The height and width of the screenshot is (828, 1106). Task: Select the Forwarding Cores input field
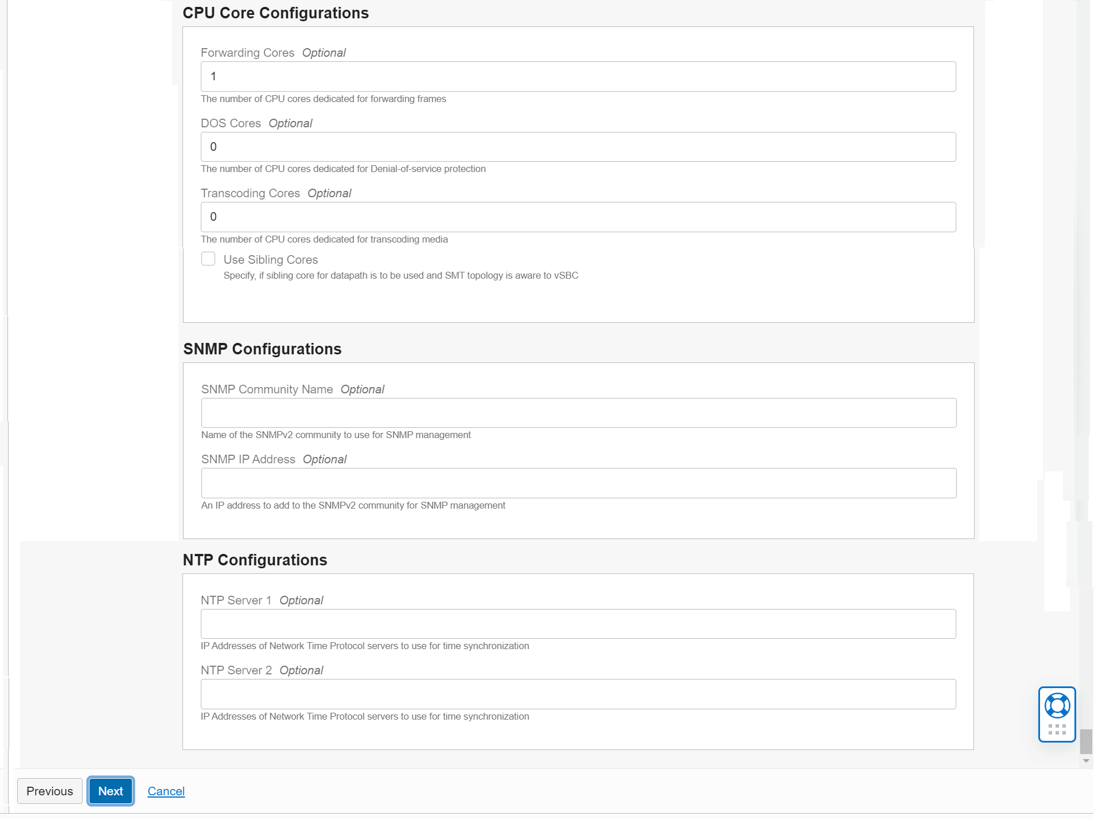[578, 76]
